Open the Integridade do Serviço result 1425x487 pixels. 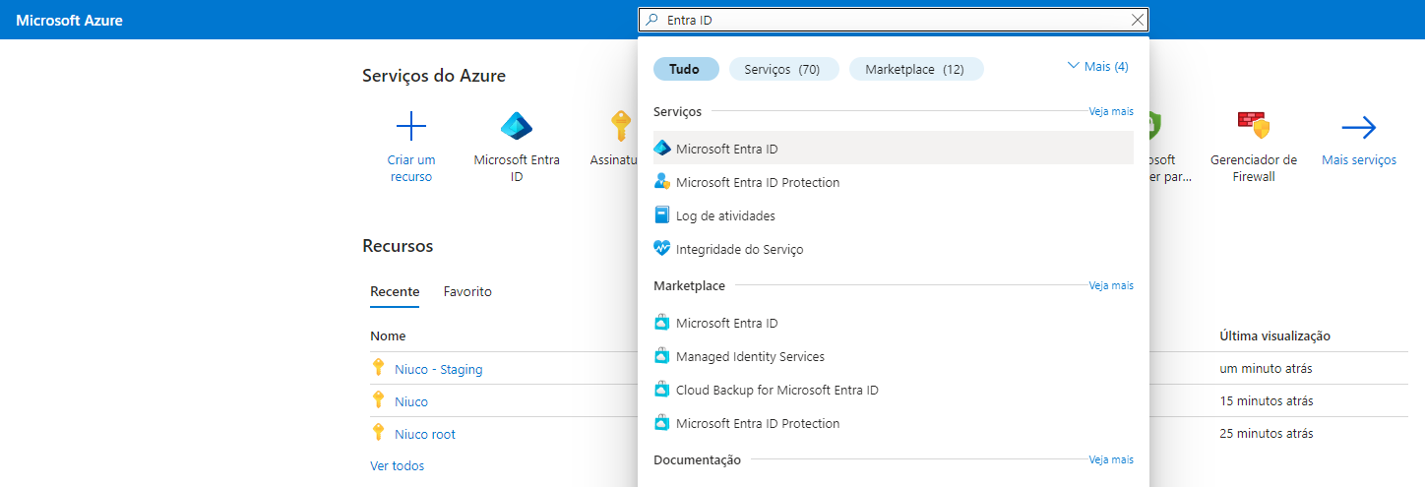coord(894,249)
